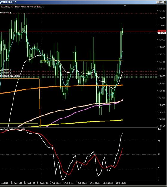
Task: Click oscillator scale level 100
Action: coord(159,129)
